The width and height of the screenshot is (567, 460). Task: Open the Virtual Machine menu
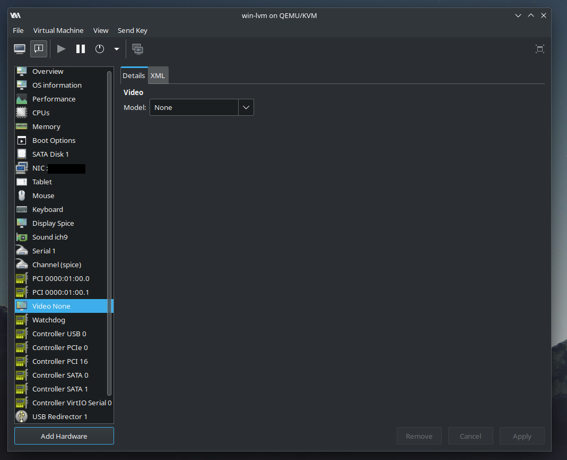click(58, 30)
